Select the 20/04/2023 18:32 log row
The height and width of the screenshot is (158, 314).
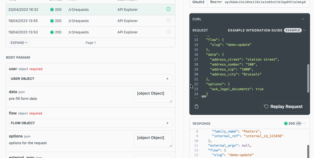point(90,9)
